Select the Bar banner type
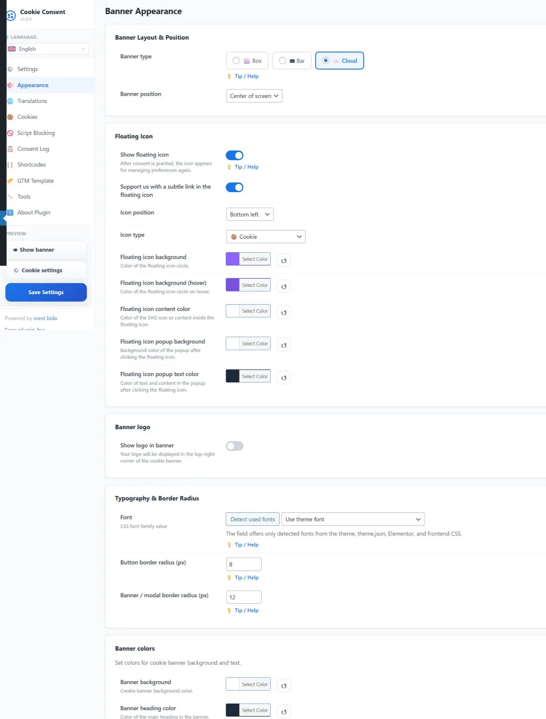Viewport: 546px width, 719px height. pyautogui.click(x=292, y=61)
